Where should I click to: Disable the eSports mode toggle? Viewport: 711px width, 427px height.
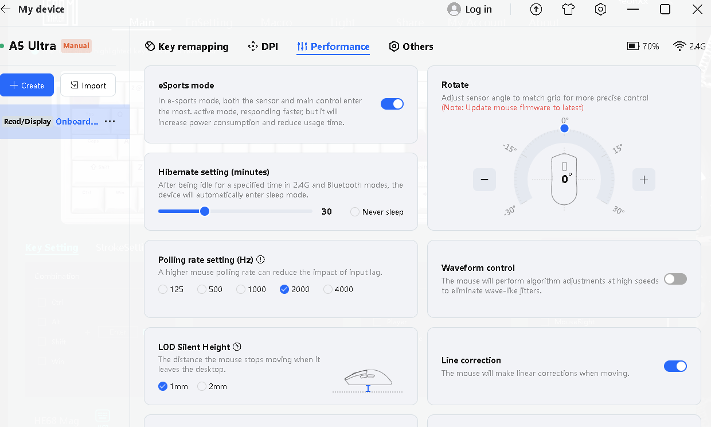(x=392, y=104)
